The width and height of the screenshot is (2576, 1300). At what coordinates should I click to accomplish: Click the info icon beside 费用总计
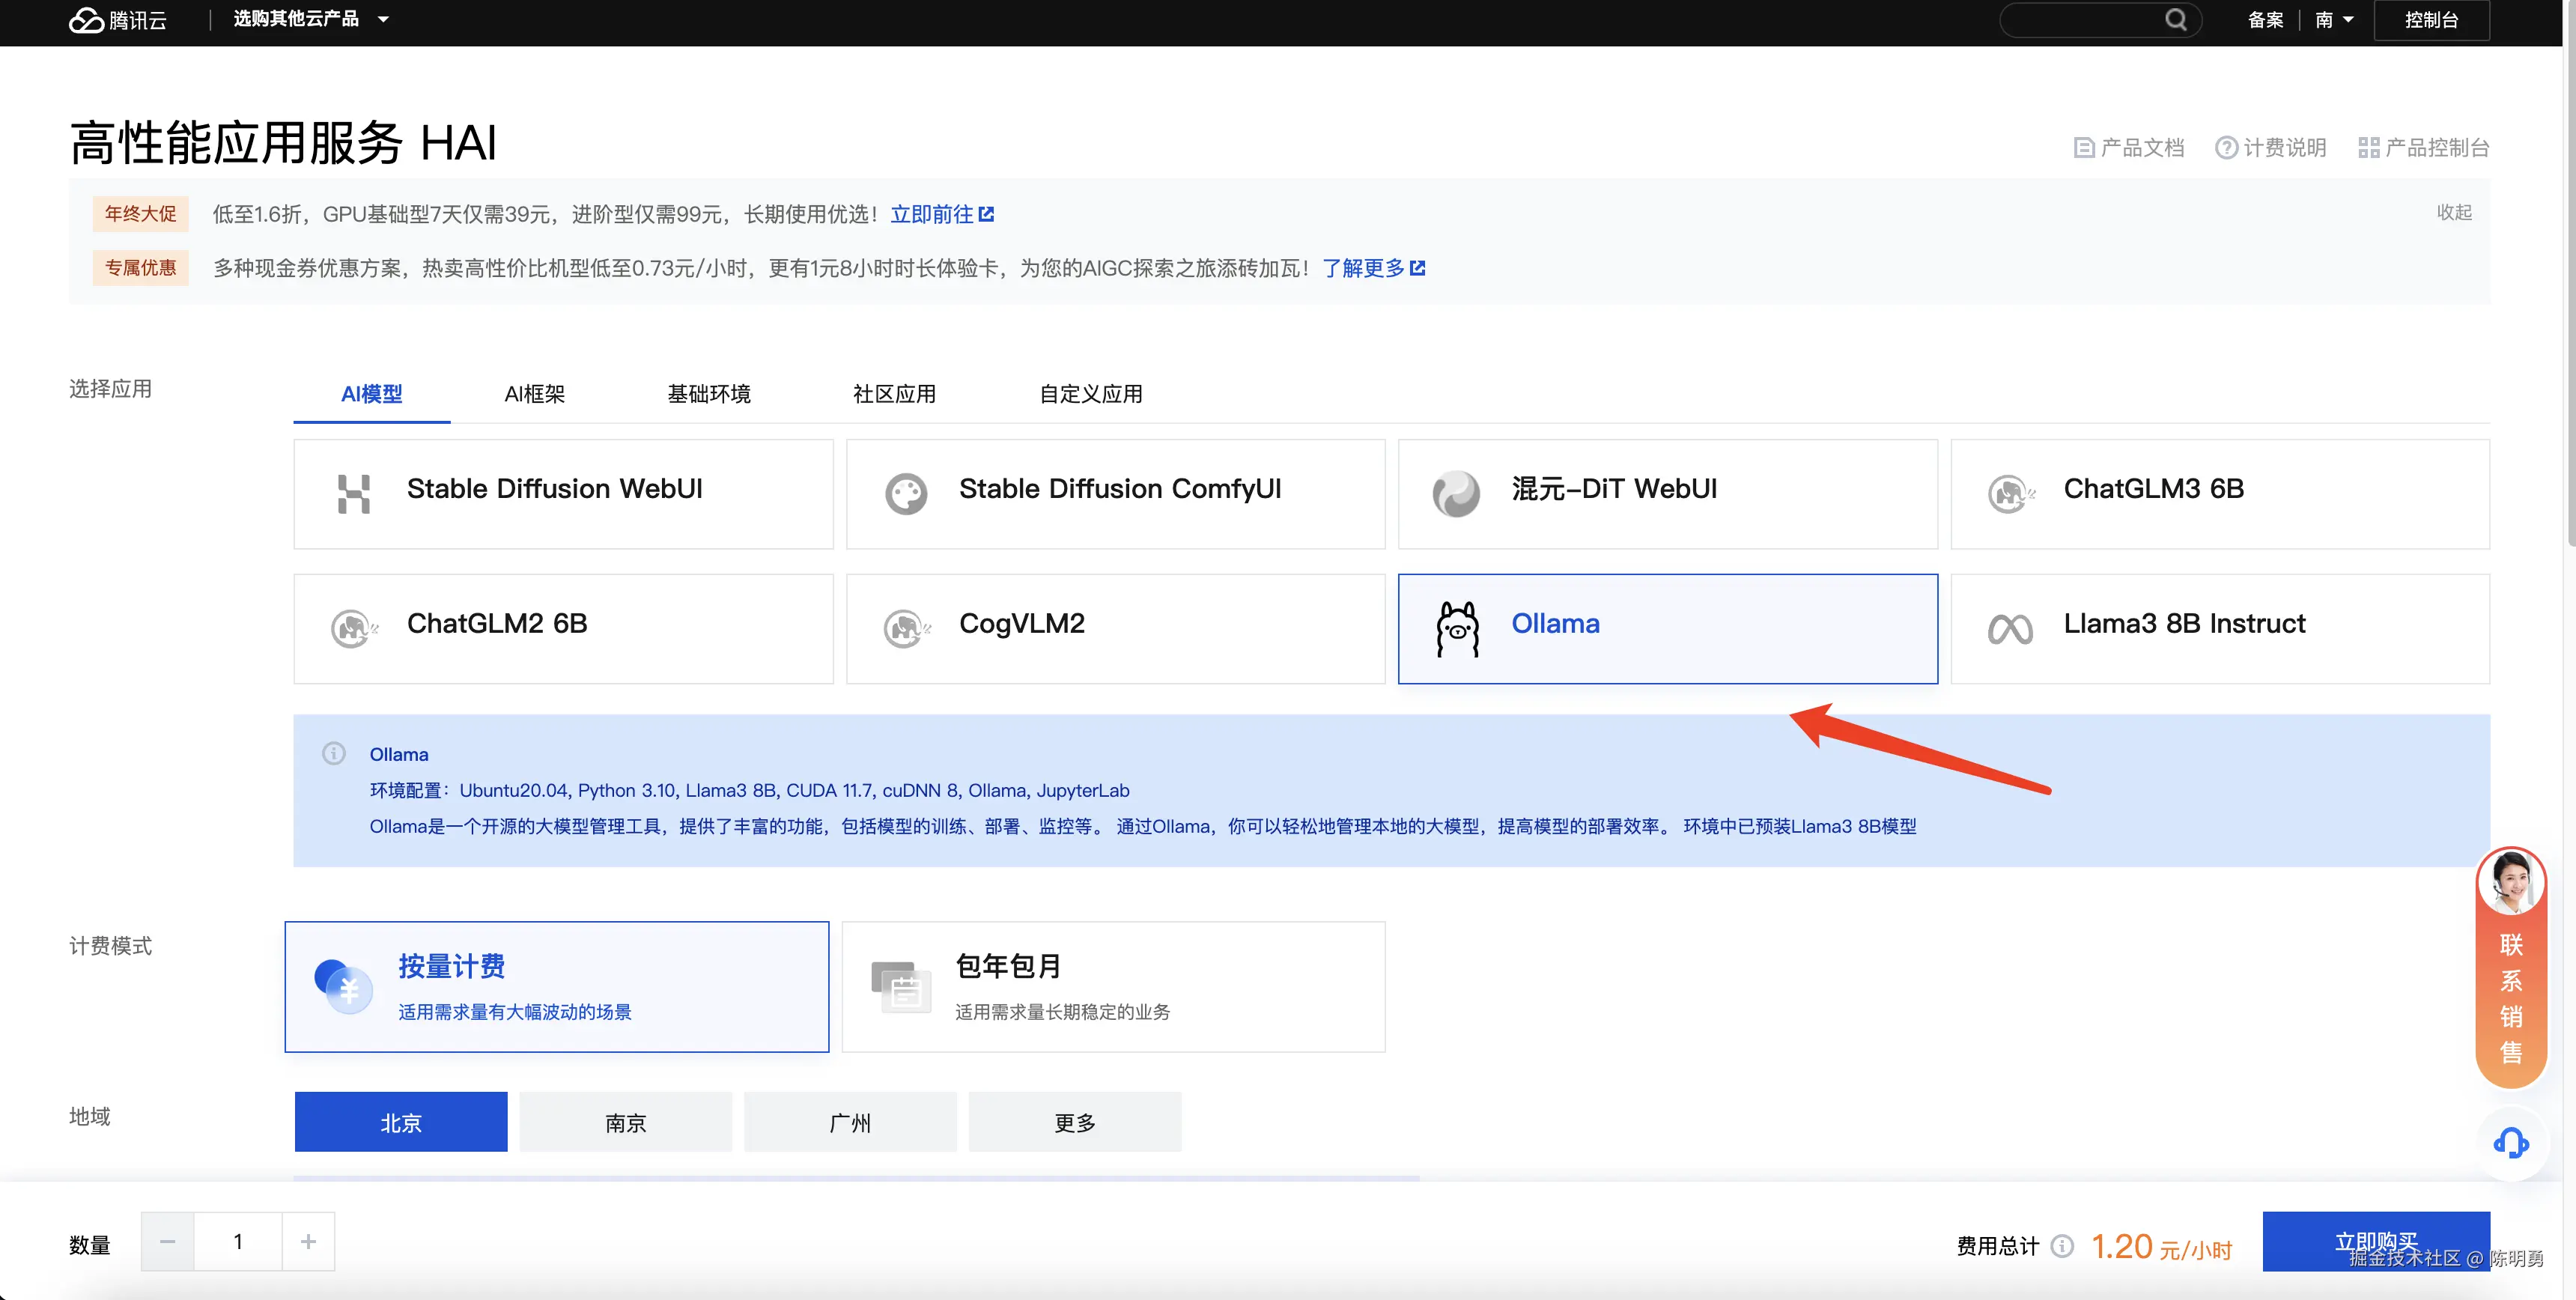2061,1246
